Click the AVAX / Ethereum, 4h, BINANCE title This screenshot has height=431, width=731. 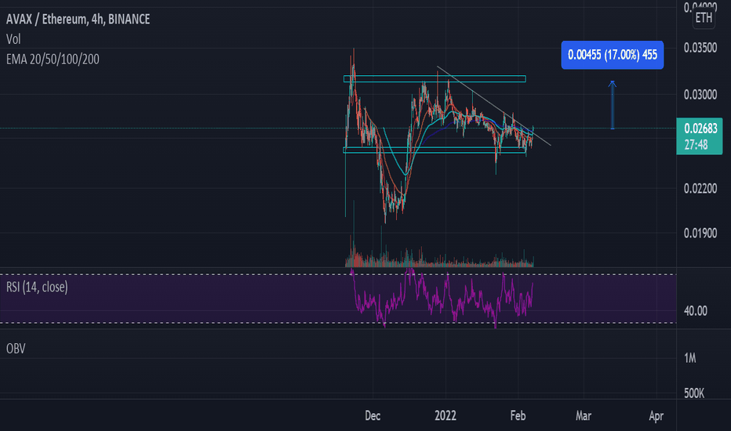click(x=78, y=19)
